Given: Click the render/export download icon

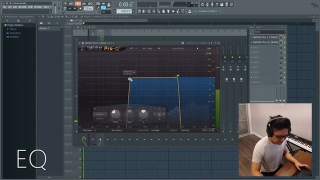Looking at the screenshot, I should [x=190, y=11].
